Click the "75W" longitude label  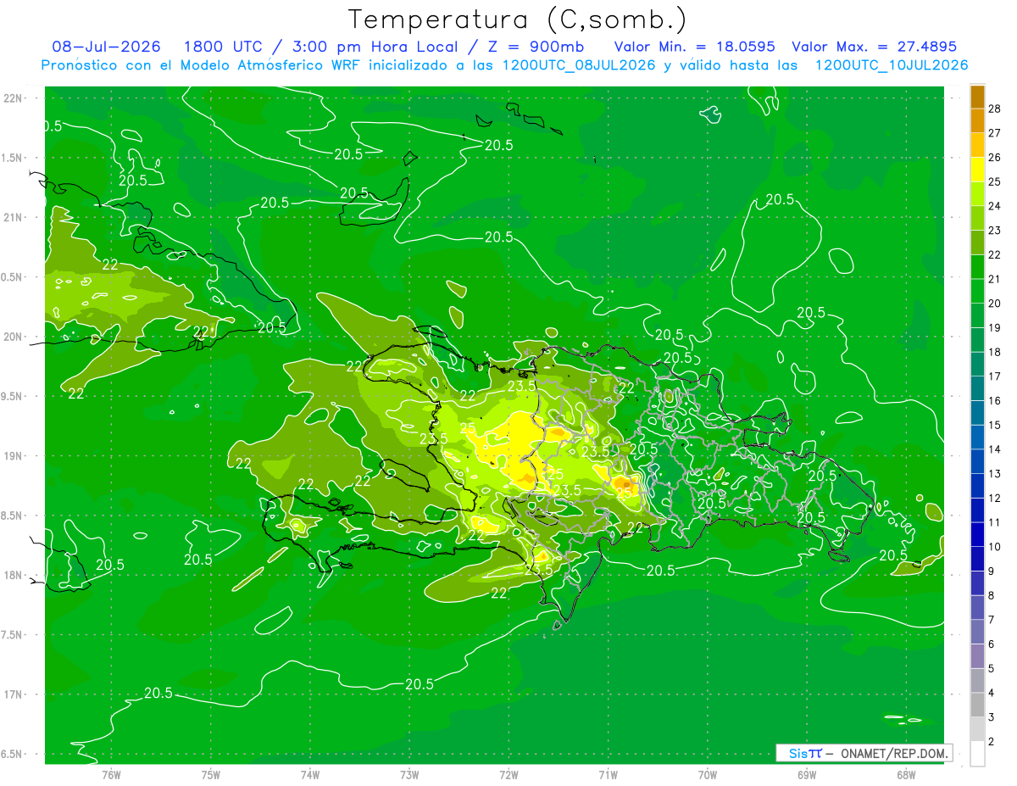click(211, 775)
